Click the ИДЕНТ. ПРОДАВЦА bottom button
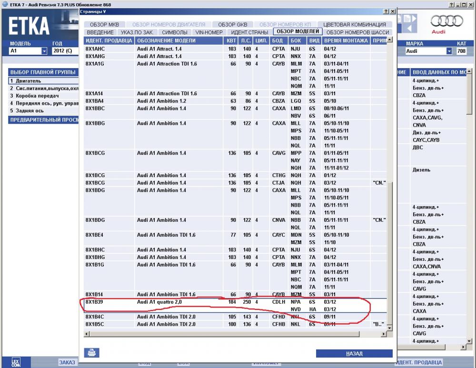Screen dimensions: 476x368 [419, 362]
